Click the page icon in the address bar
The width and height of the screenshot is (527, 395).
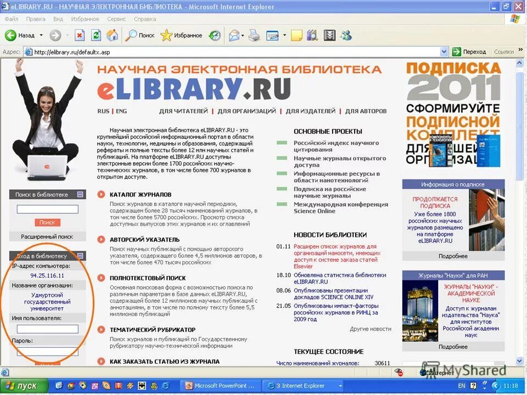pyautogui.click(x=29, y=52)
